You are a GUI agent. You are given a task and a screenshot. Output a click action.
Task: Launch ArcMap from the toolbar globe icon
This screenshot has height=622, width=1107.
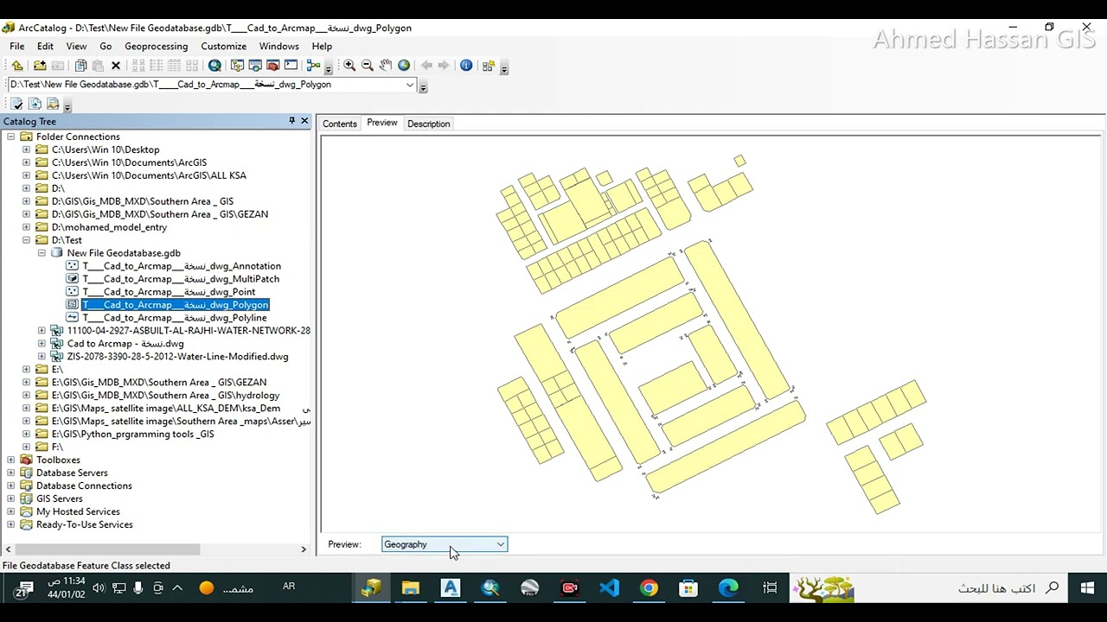click(x=214, y=66)
